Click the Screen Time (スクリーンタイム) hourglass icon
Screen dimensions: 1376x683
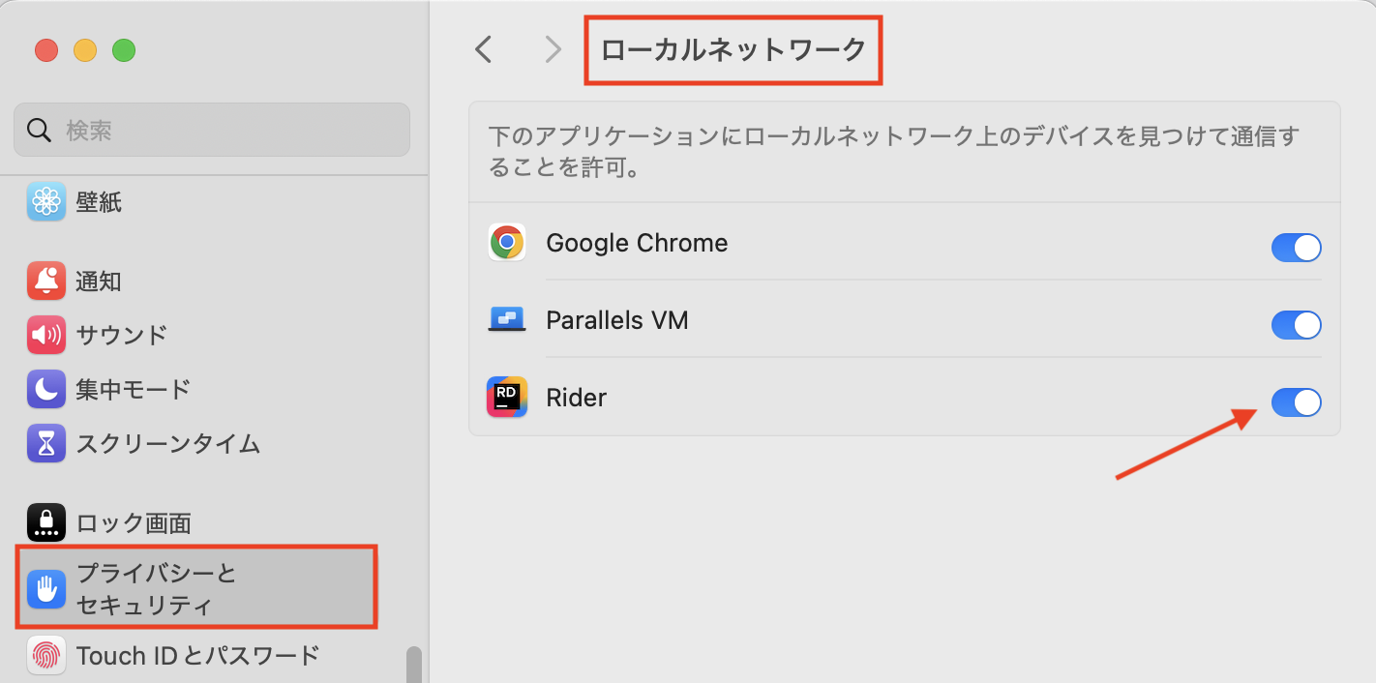pyautogui.click(x=46, y=444)
